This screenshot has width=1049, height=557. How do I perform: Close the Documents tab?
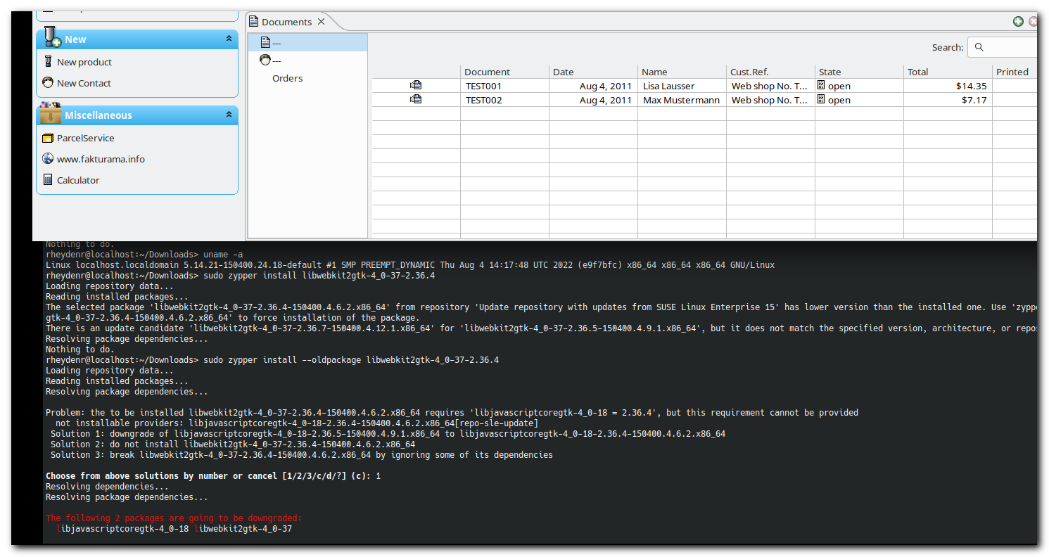[x=322, y=22]
